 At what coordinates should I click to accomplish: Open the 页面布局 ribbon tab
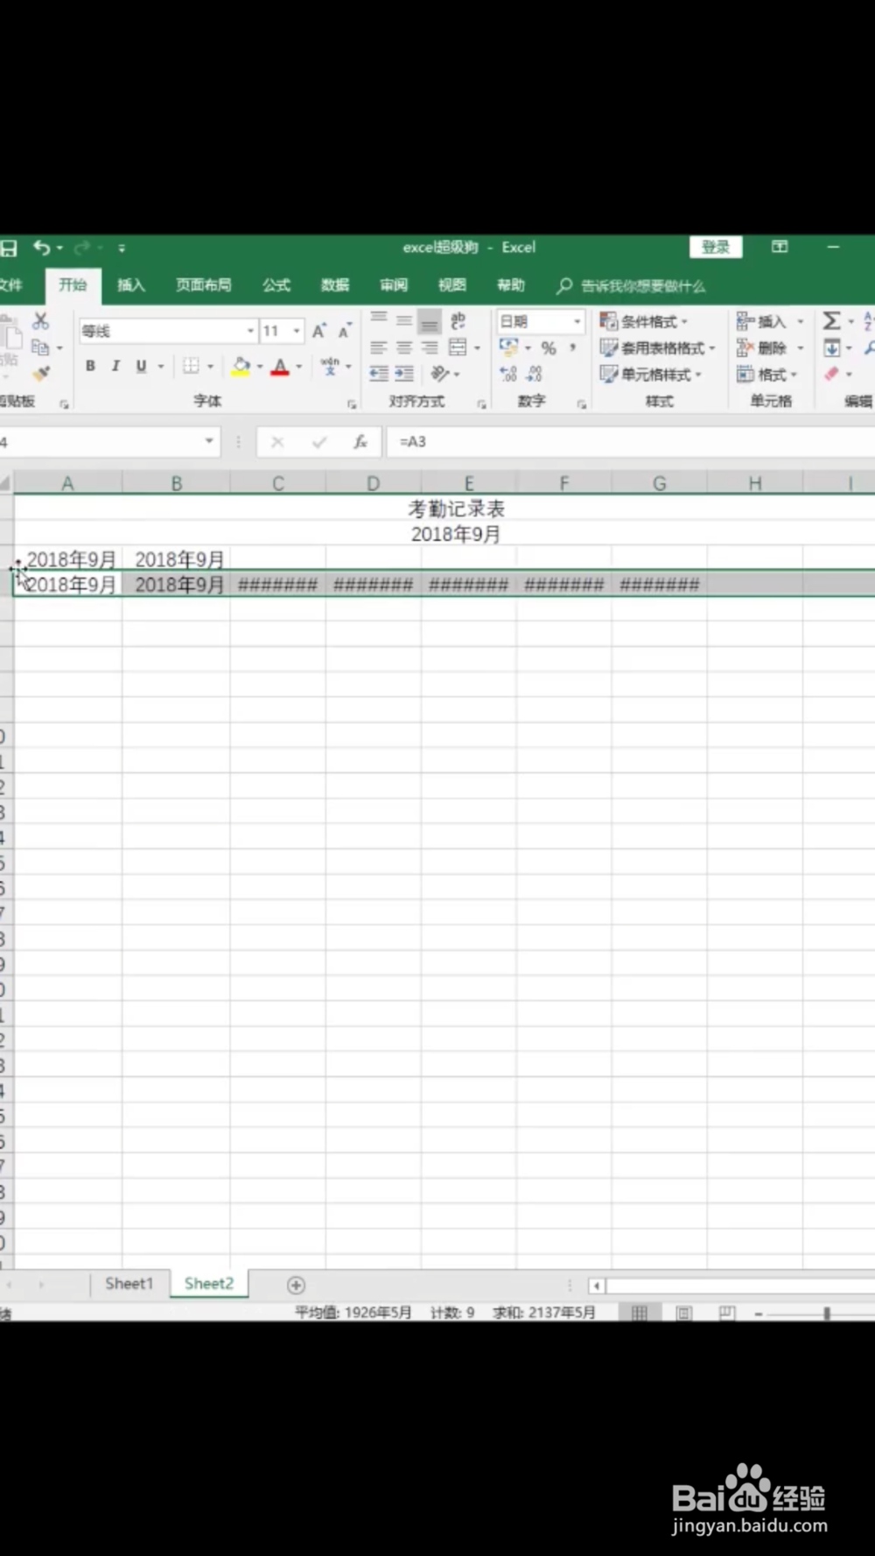(x=204, y=285)
